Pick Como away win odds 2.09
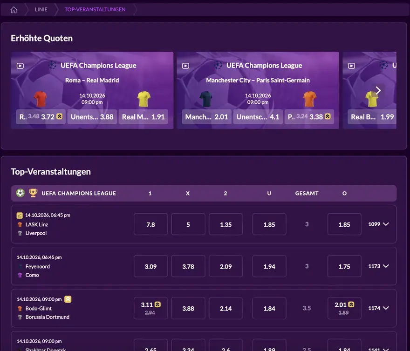This screenshot has width=410, height=351. click(x=225, y=266)
